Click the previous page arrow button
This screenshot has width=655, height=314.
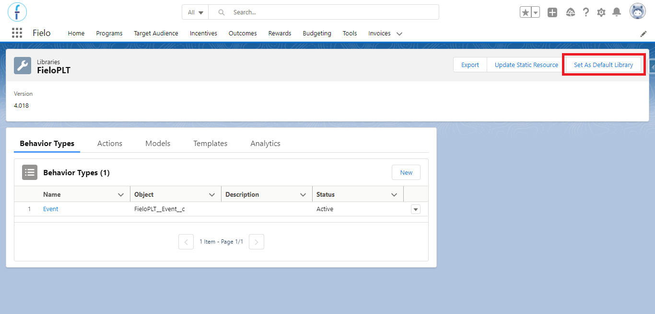coord(186,242)
